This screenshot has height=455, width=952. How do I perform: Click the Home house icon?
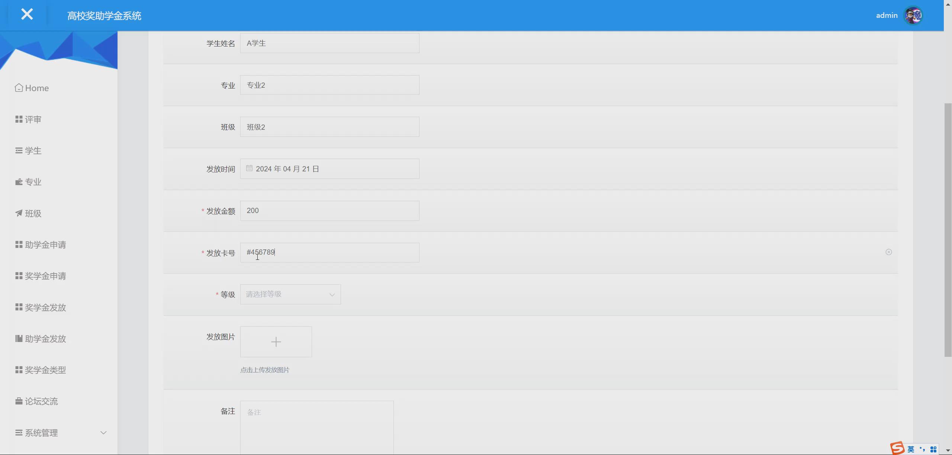coord(19,88)
